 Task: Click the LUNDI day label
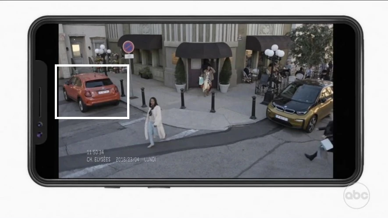[150, 159]
